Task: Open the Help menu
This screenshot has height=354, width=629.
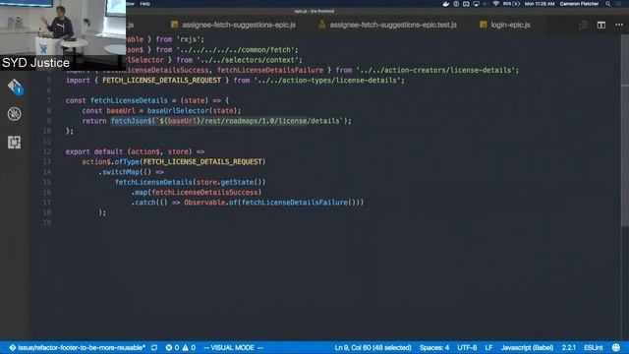Action: 144,4
